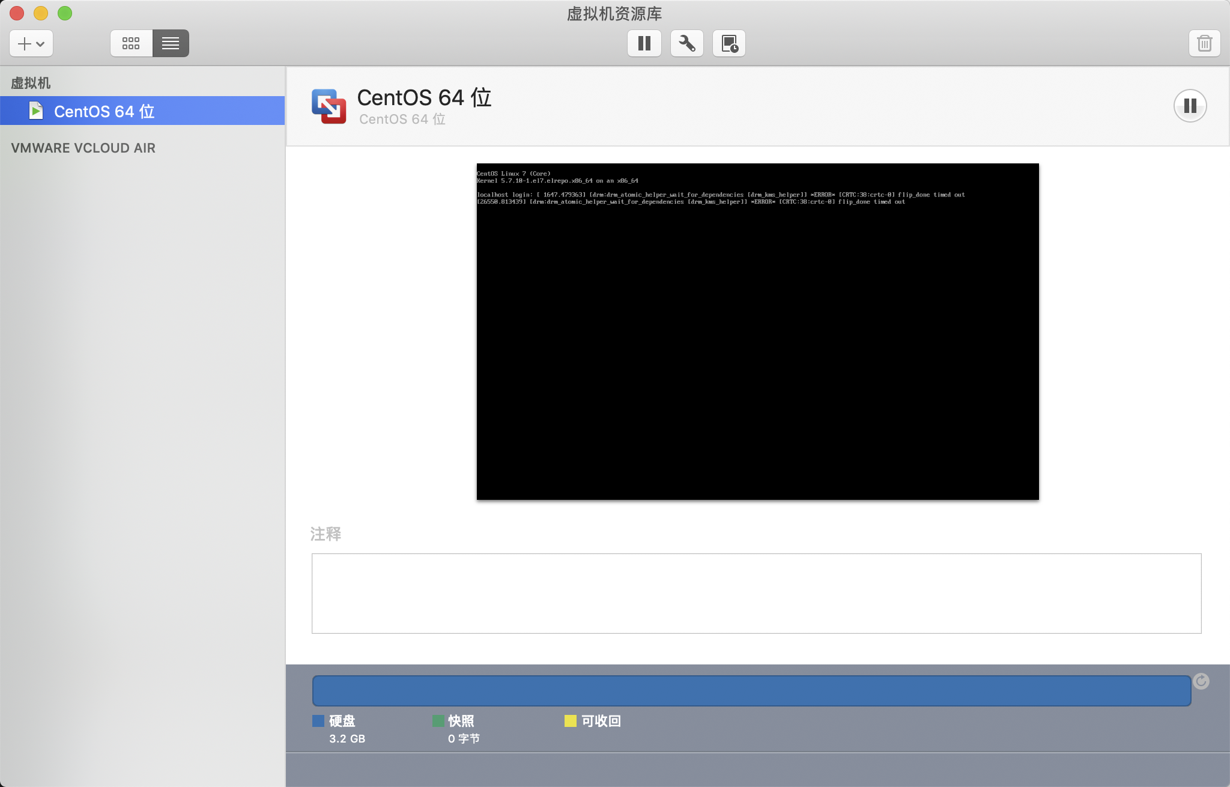1230x787 pixels.
Task: Click the blue 硬盘 color swatch
Action: 318,721
